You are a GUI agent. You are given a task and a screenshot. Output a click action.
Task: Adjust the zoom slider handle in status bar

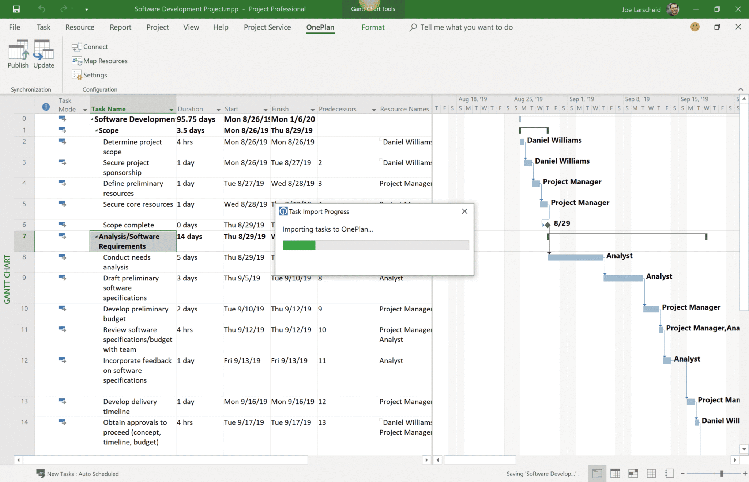click(x=722, y=474)
